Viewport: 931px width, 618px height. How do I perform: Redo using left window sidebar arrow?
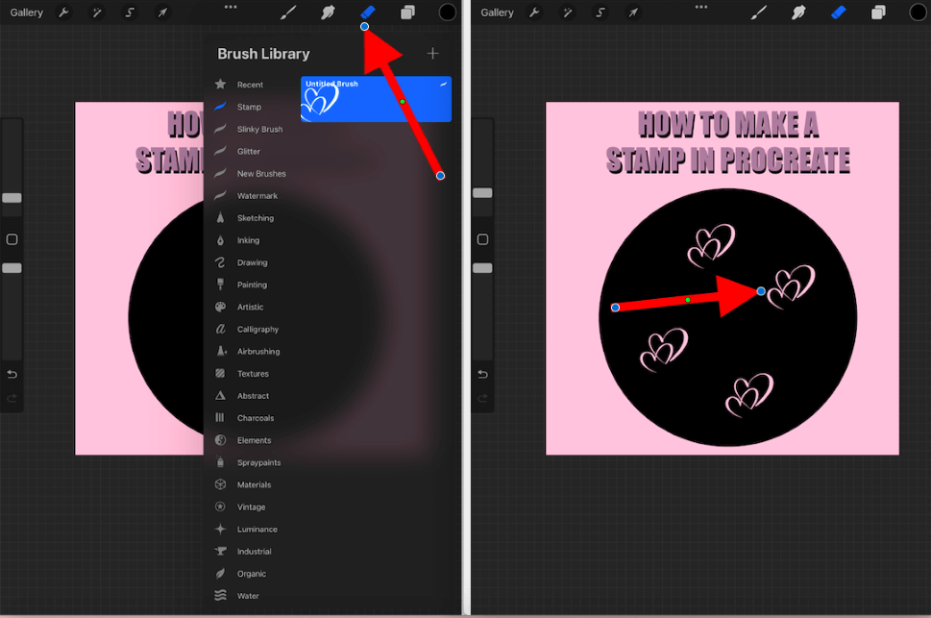[12, 398]
